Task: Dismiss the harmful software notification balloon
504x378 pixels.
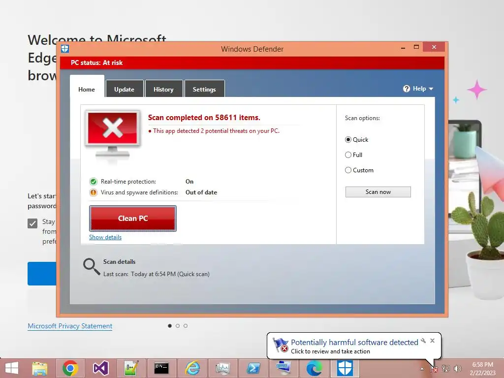Action: (x=432, y=341)
